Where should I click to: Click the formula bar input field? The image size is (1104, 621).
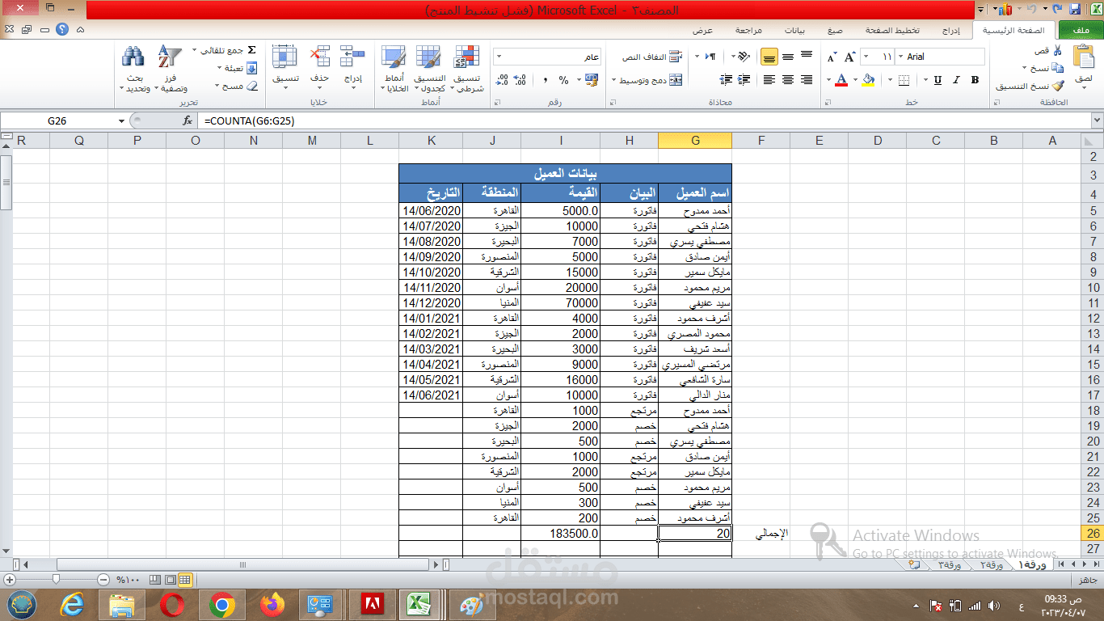click(645, 120)
